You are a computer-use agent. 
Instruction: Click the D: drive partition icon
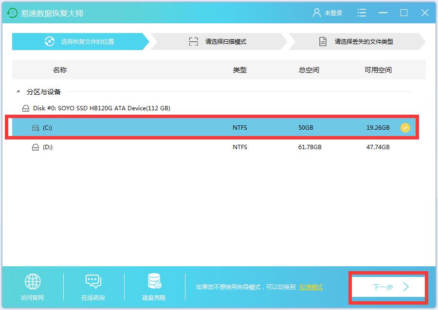click(36, 147)
